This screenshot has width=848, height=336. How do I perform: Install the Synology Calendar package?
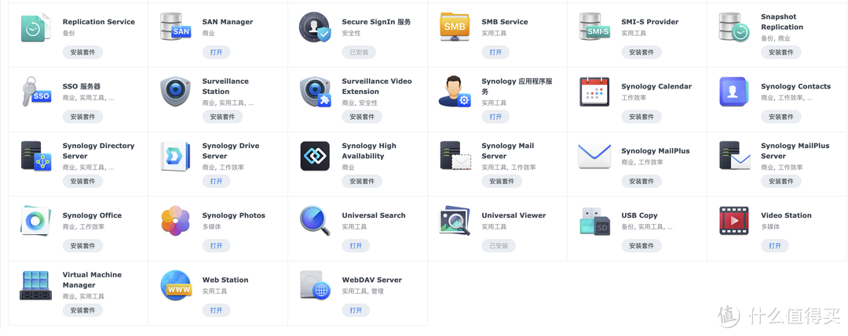click(x=641, y=117)
